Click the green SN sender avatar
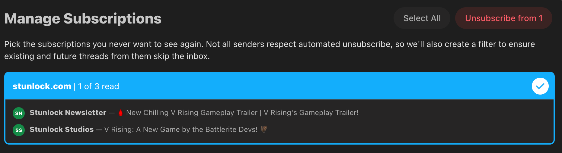 tap(19, 113)
